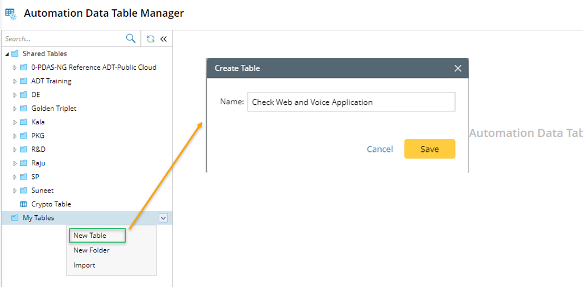The image size is (583, 287).
Task: Choose New Table from context menu
Action: coord(90,236)
